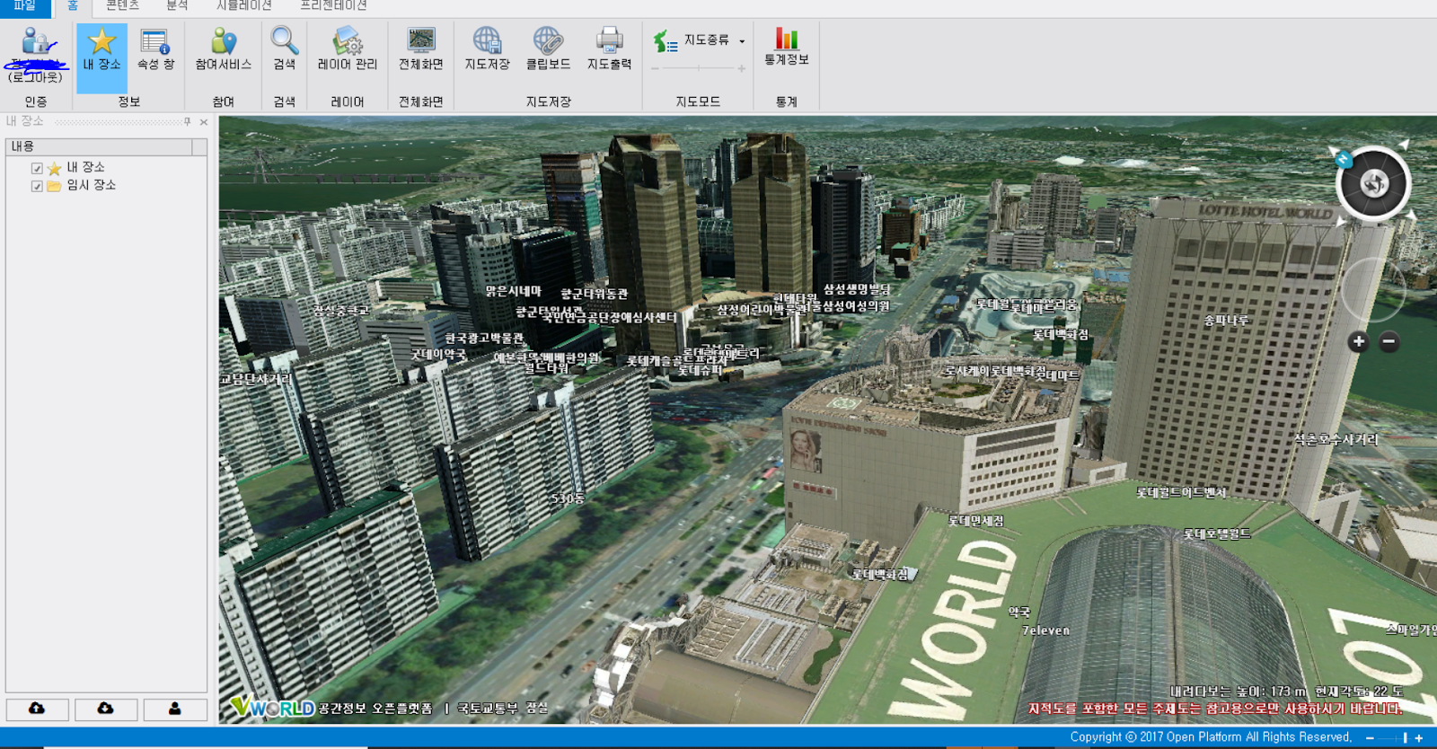
Task: Select the 임시 장소 folder item
Action: pyautogui.click(x=92, y=185)
